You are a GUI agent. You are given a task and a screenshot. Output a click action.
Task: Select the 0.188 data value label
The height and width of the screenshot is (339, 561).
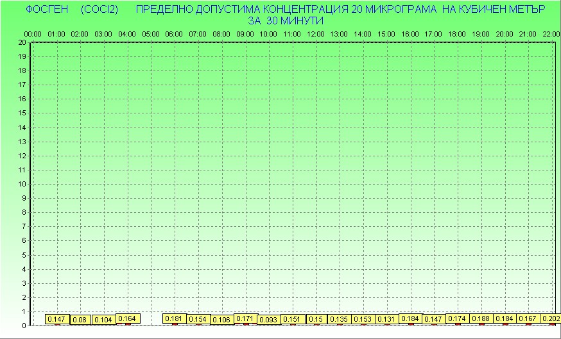pos(481,318)
